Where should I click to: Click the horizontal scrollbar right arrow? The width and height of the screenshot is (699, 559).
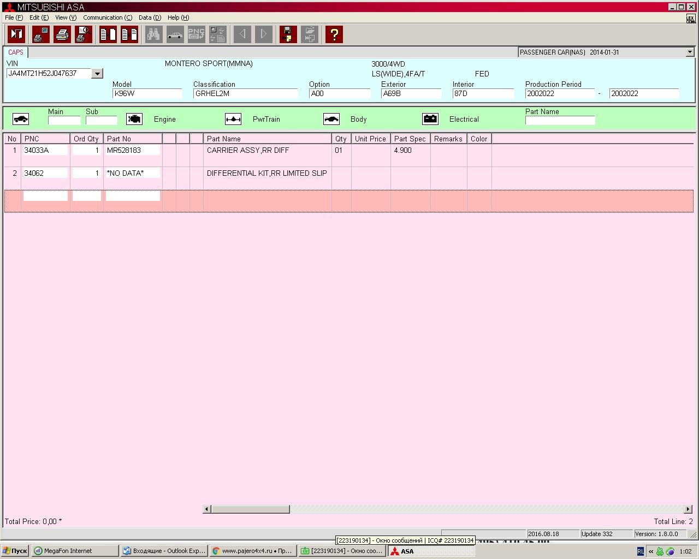pos(688,509)
